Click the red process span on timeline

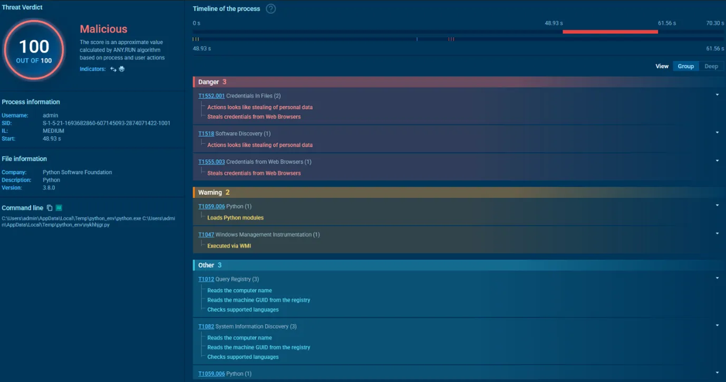click(x=610, y=32)
